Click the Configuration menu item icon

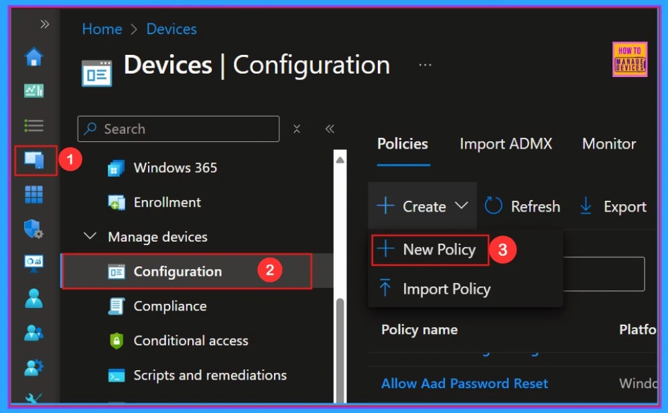coord(117,272)
